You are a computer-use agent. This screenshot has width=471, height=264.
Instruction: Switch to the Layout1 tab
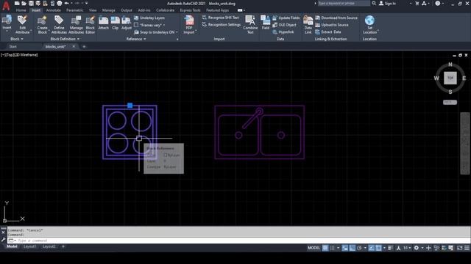click(29, 246)
